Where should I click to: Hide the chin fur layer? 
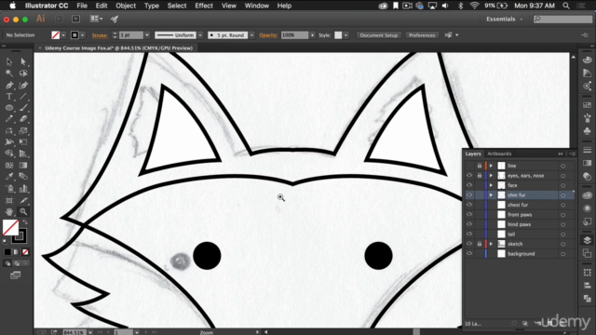click(x=469, y=194)
